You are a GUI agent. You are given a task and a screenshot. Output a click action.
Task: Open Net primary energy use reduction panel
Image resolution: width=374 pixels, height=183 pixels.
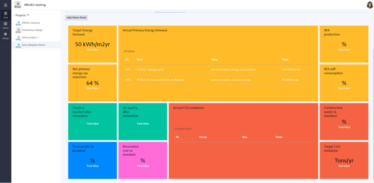point(93,83)
